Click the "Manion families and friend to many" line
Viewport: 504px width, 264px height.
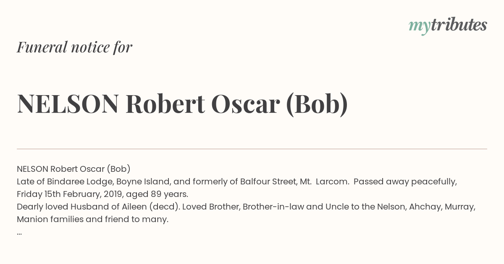92,219
